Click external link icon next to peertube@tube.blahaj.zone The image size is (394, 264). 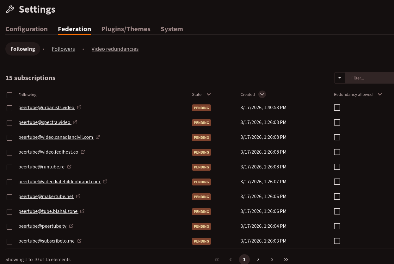(82, 211)
